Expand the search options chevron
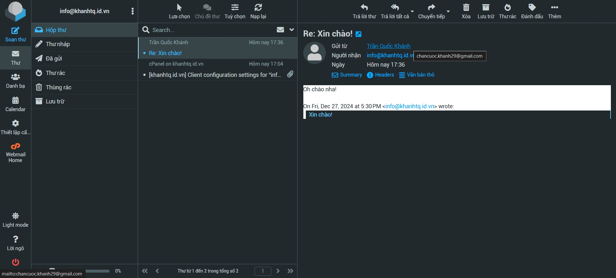This screenshot has width=616, height=278. point(291,30)
